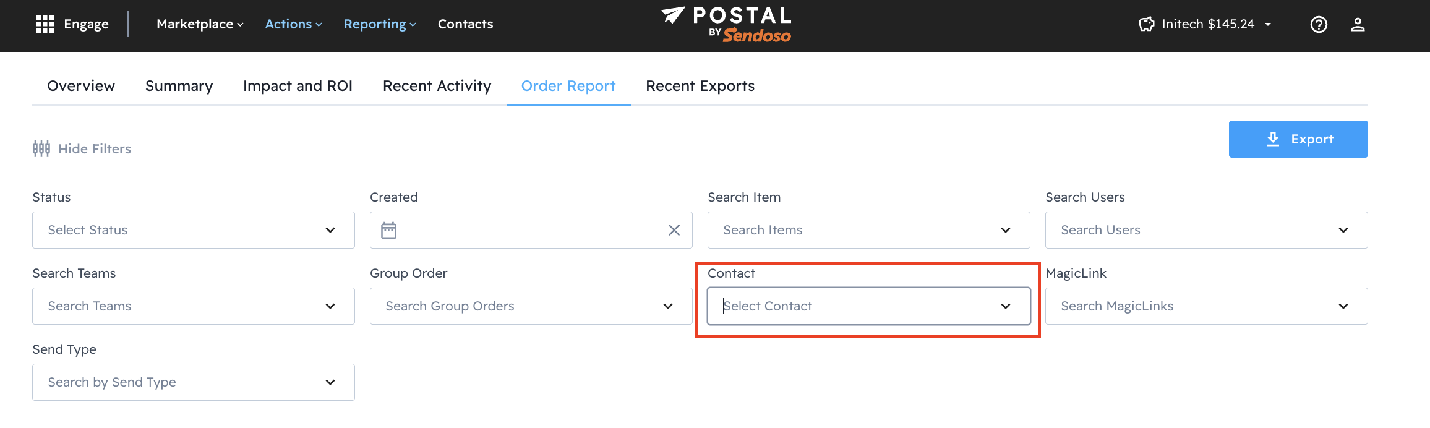
Task: Switch to the Recent Exports tab
Action: coord(700,86)
